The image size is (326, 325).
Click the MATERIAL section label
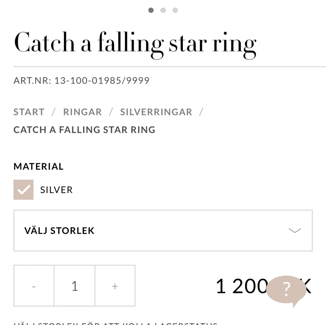39,166
